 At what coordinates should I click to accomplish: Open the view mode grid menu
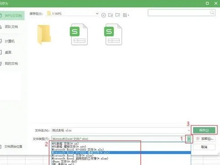tap(126, 15)
